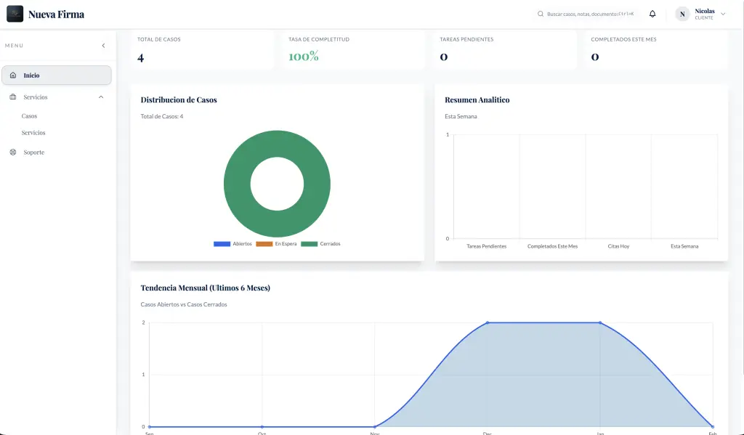
Task: Focus the Buscar casos search field
Action: click(590, 14)
